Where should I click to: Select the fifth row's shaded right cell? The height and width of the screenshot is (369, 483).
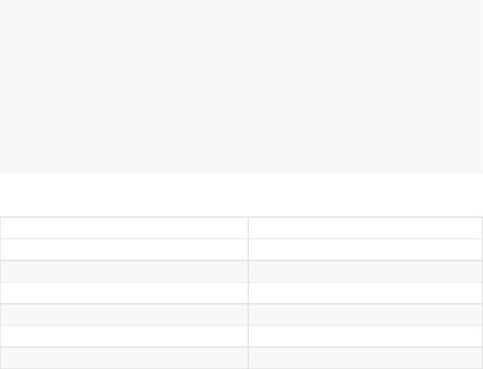pyautogui.click(x=365, y=314)
